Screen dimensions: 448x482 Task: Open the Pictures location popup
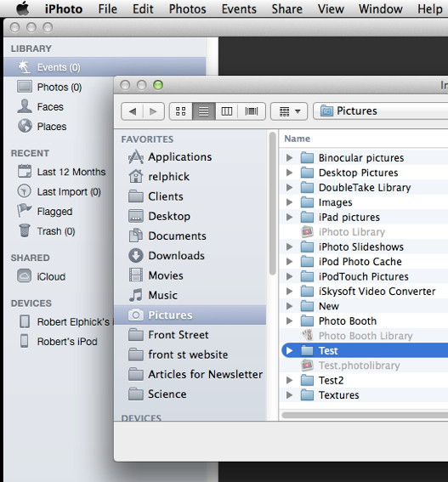coord(381,111)
